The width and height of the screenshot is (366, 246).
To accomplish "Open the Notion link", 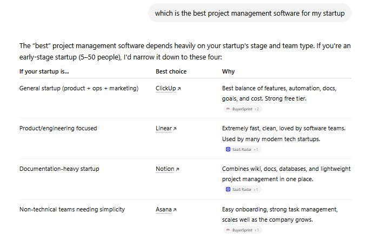I will (165, 169).
